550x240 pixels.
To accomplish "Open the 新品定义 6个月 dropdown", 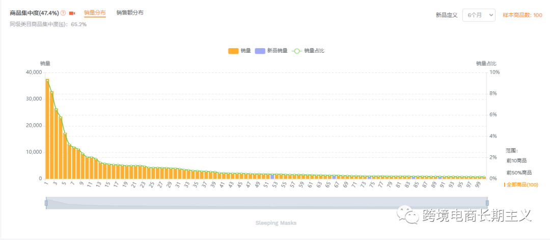I will (479, 15).
